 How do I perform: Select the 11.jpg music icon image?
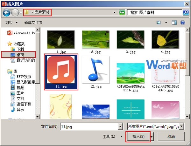(x=61, y=72)
